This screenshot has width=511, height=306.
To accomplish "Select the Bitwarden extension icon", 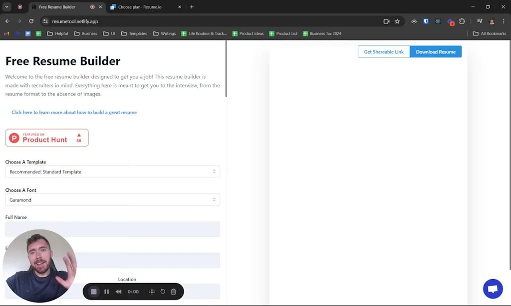I will [x=425, y=21].
